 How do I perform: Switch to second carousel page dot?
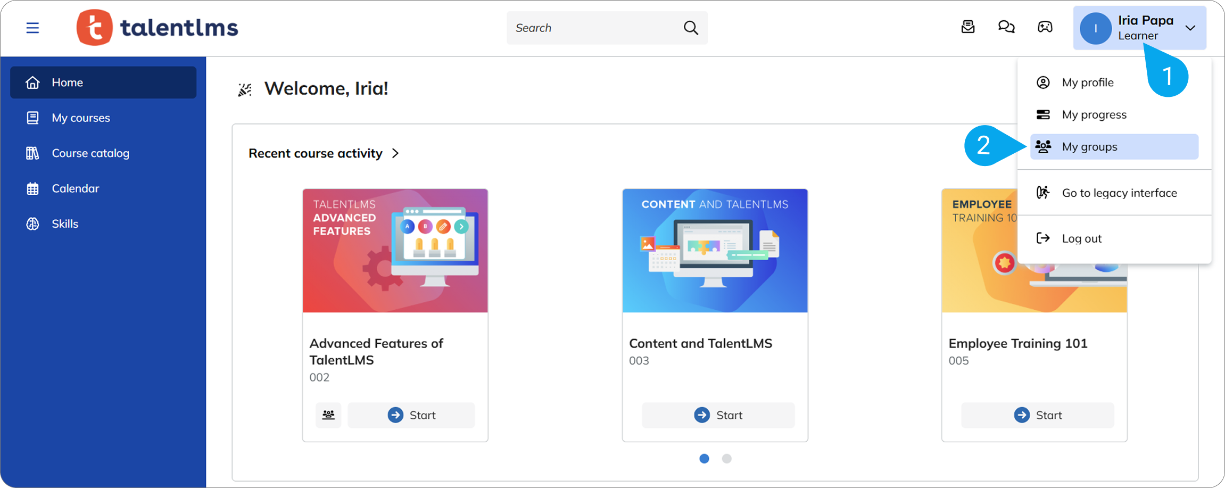point(726,458)
